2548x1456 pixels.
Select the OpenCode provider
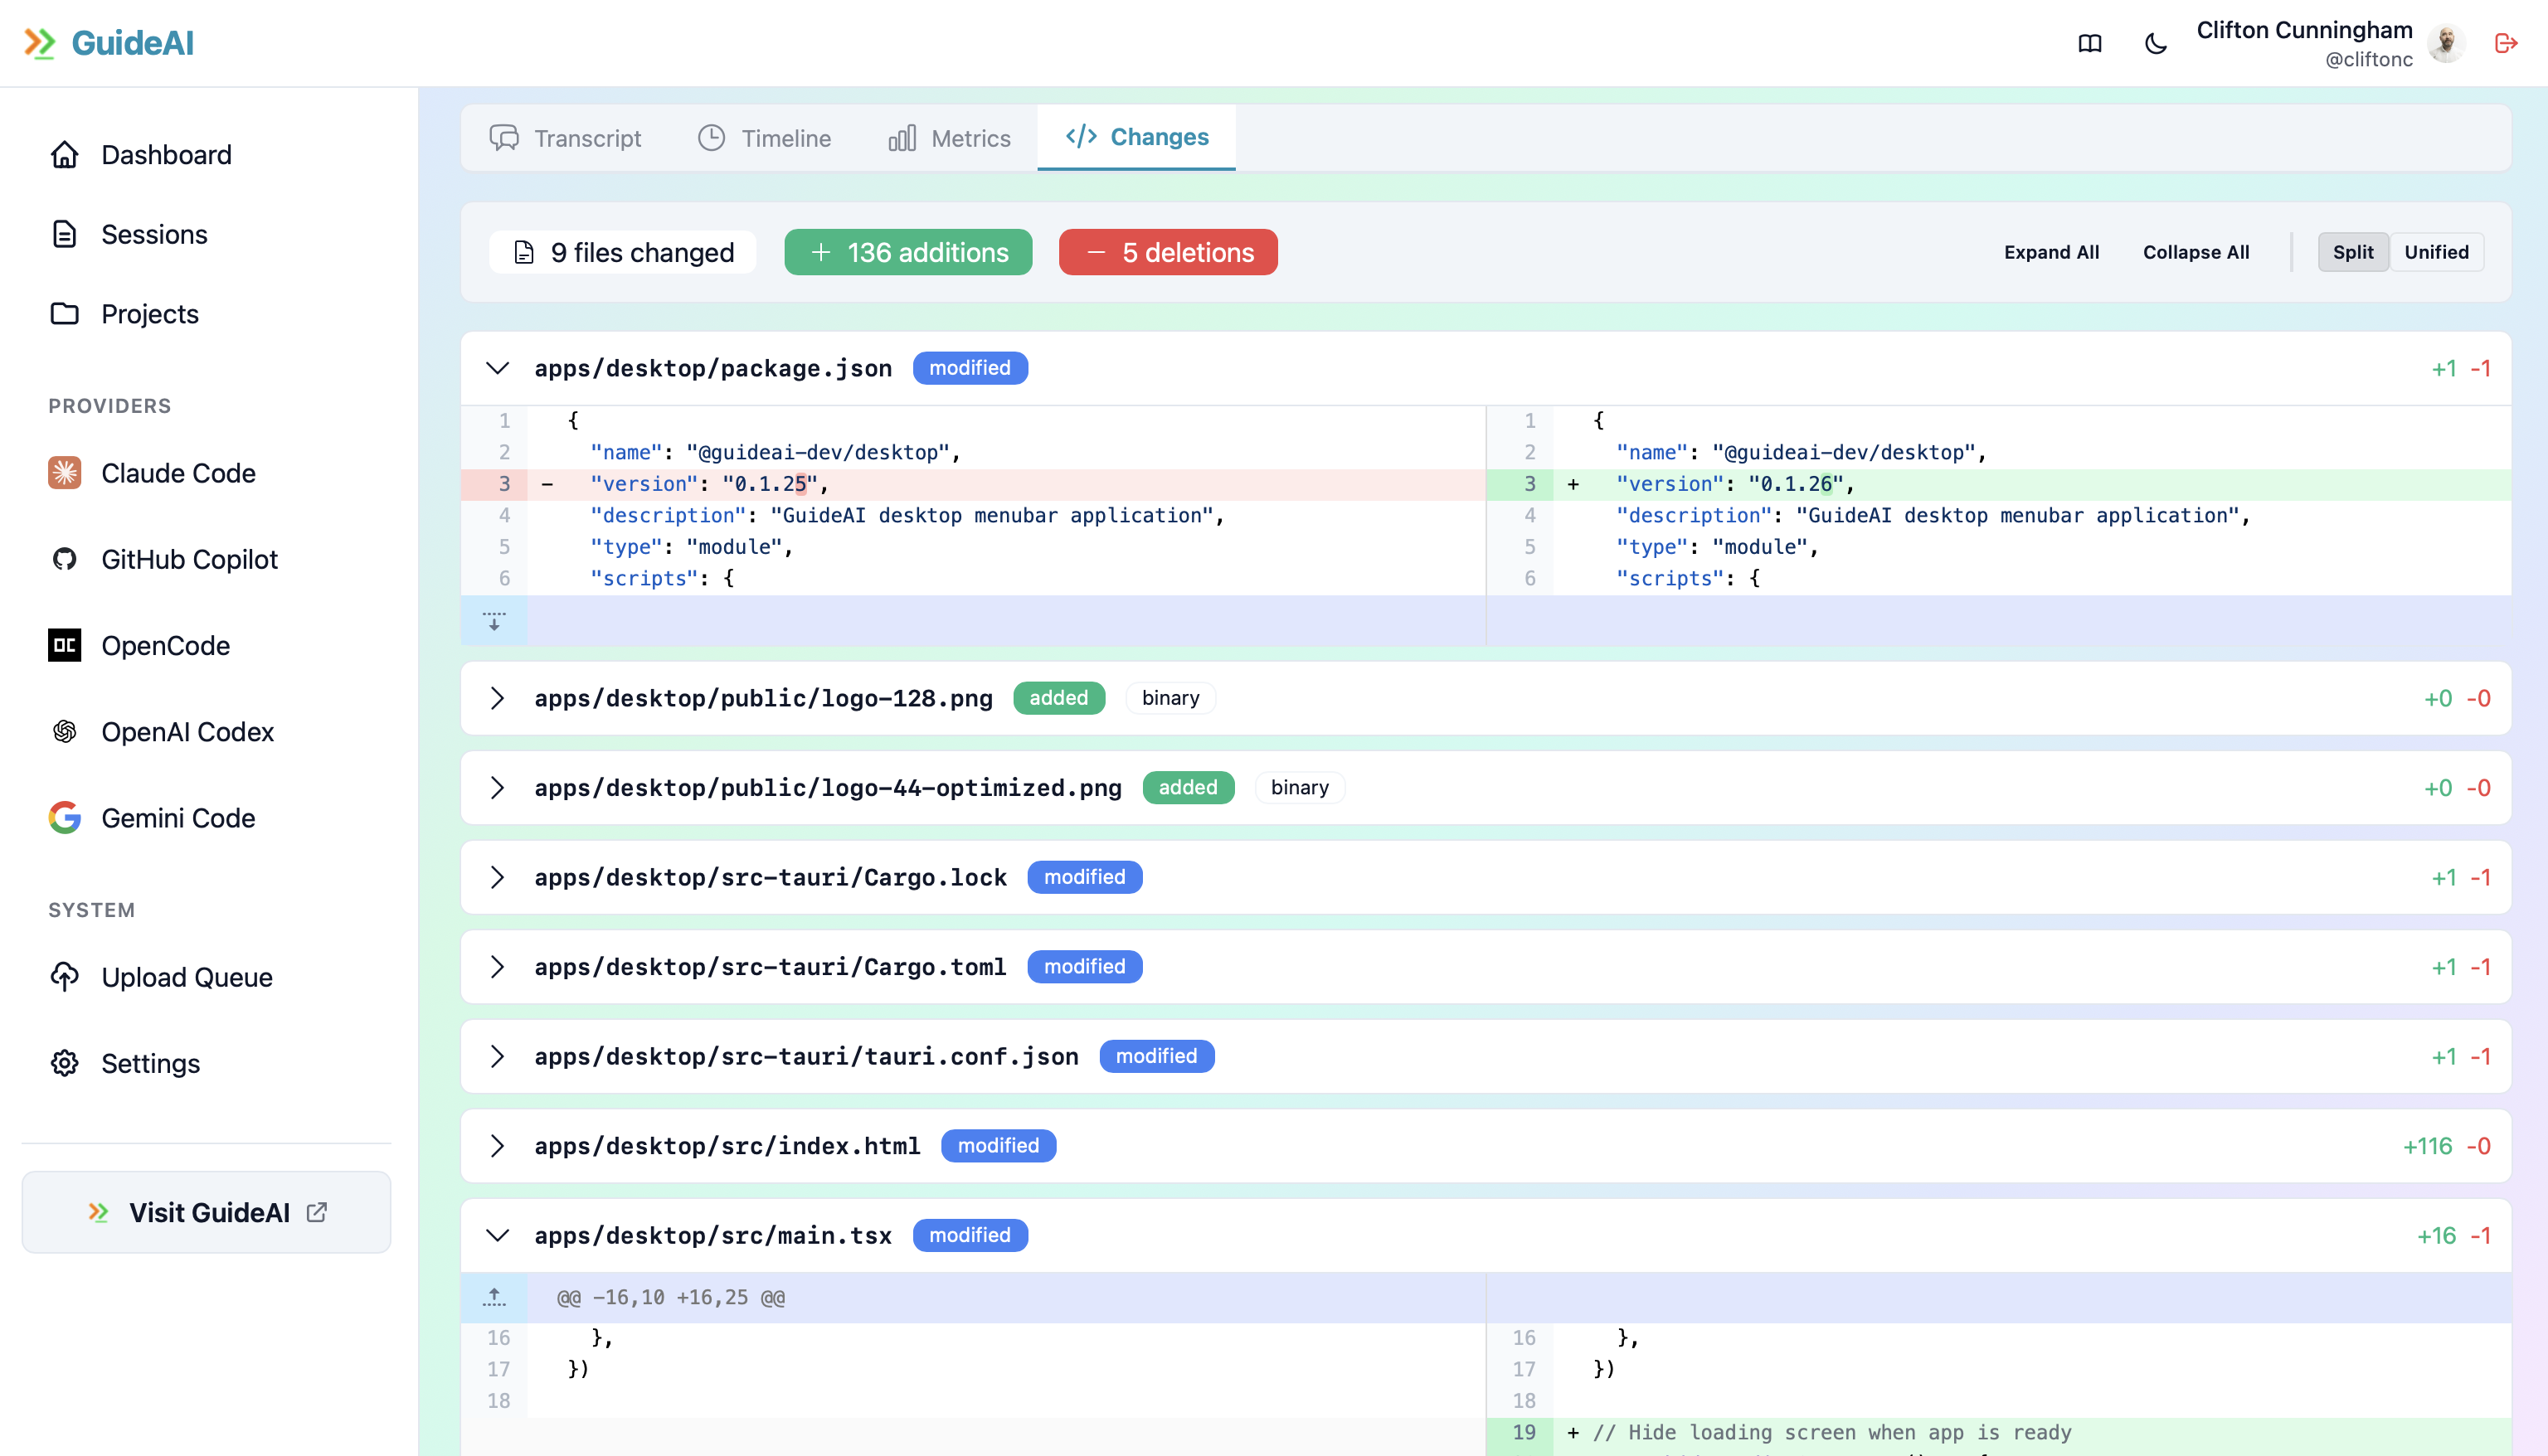tap(165, 645)
